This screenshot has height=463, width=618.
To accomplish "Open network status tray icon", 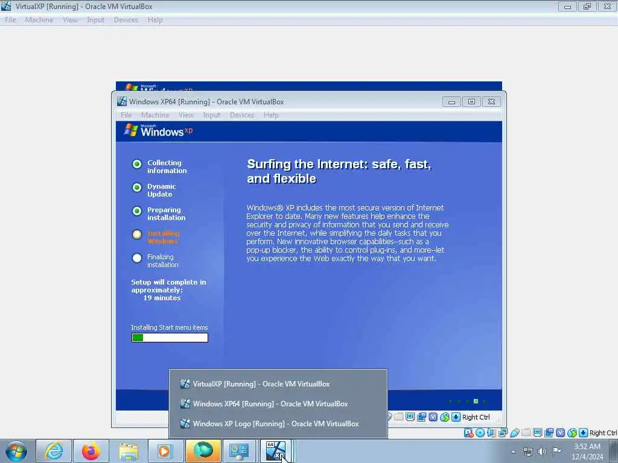I will coord(527,452).
